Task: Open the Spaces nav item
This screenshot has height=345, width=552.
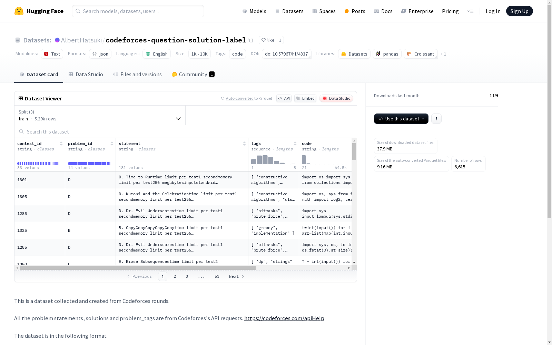Action: 324,11
